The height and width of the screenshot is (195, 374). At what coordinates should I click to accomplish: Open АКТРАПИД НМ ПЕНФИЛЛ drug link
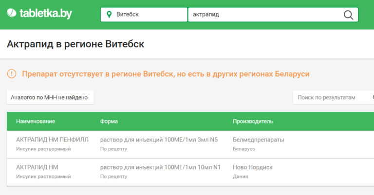click(52, 140)
